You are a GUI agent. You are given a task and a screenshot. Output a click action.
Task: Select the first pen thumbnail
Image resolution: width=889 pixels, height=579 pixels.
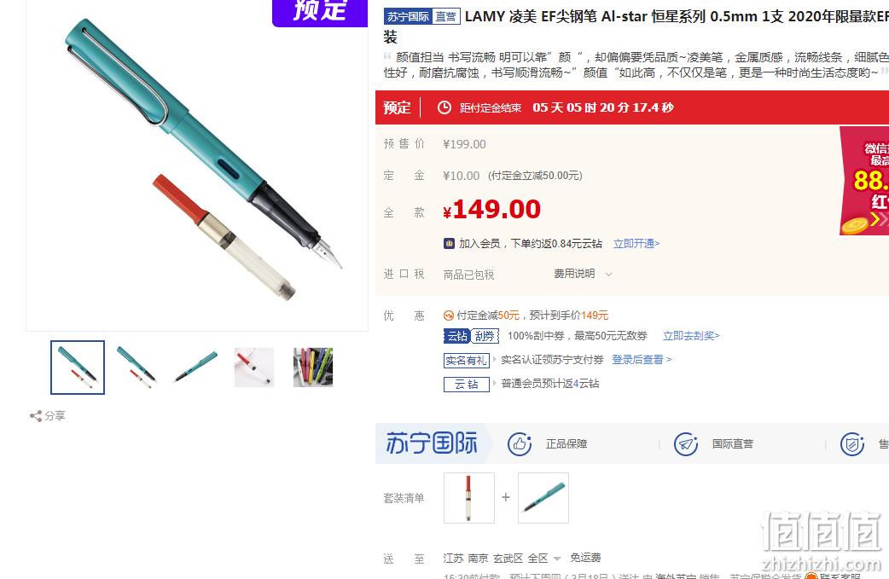tap(78, 368)
